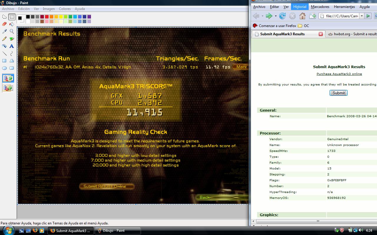Click the Submit button on the page
Screen dimensions: 377x235
[x=338, y=93]
